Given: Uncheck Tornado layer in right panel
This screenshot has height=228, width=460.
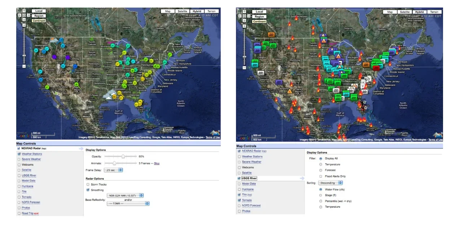Looking at the screenshot, I should (x=239, y=200).
